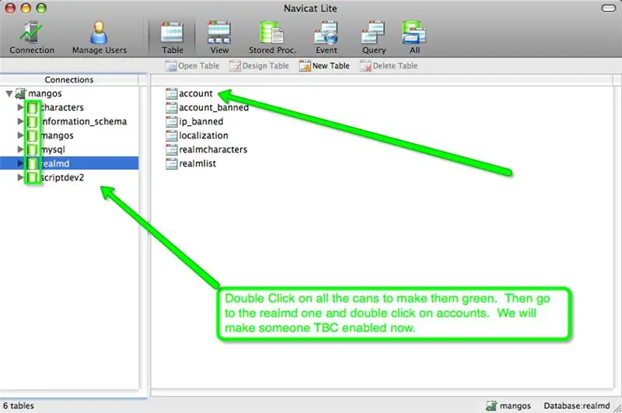Click Delete Table button

[x=389, y=66]
